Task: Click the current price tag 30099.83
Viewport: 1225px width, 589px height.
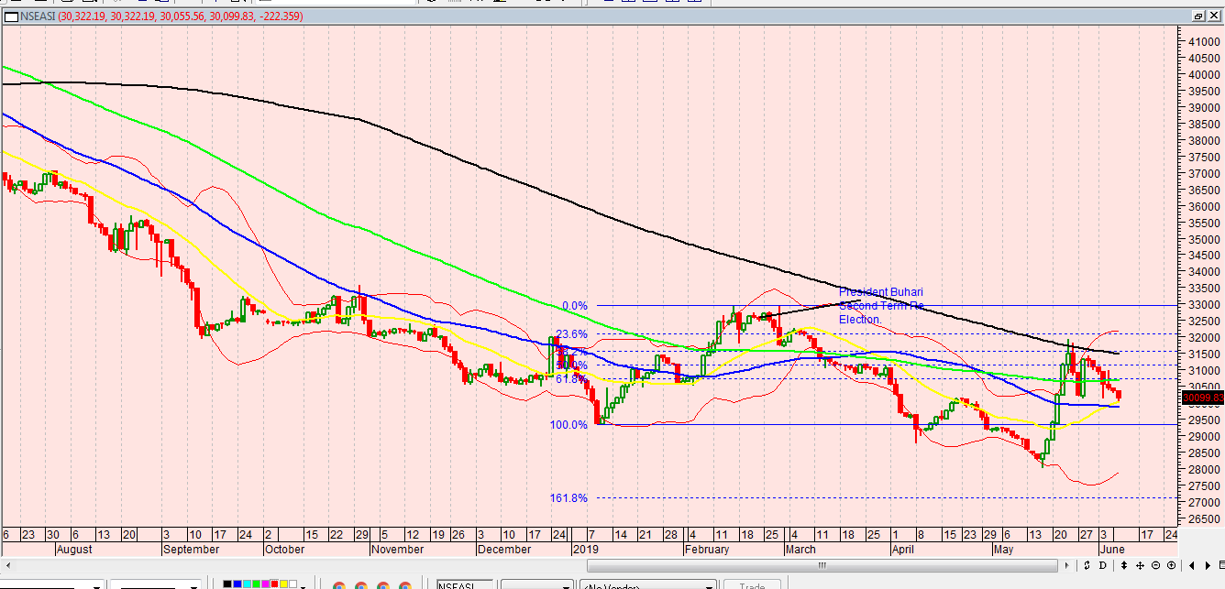Action: [x=1202, y=398]
